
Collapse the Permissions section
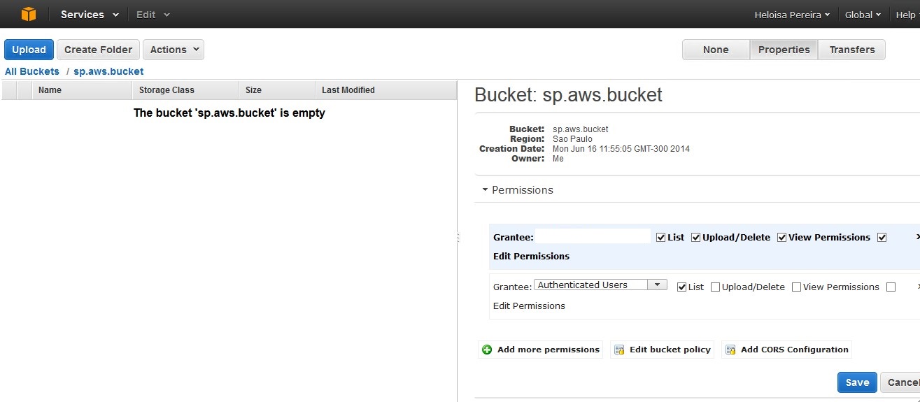coord(485,190)
